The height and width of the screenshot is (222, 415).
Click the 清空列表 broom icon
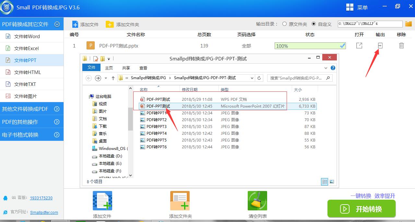(257, 200)
